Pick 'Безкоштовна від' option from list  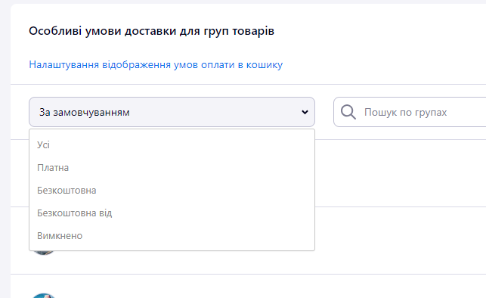(x=172, y=213)
